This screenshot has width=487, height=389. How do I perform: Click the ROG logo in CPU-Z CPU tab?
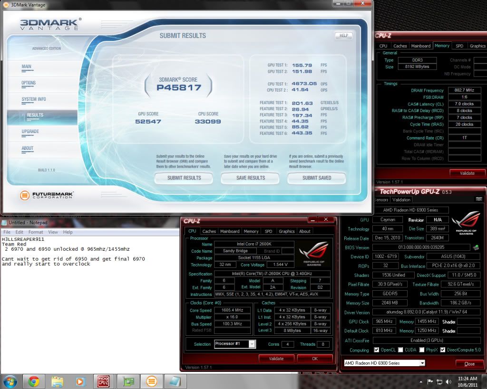click(x=314, y=253)
